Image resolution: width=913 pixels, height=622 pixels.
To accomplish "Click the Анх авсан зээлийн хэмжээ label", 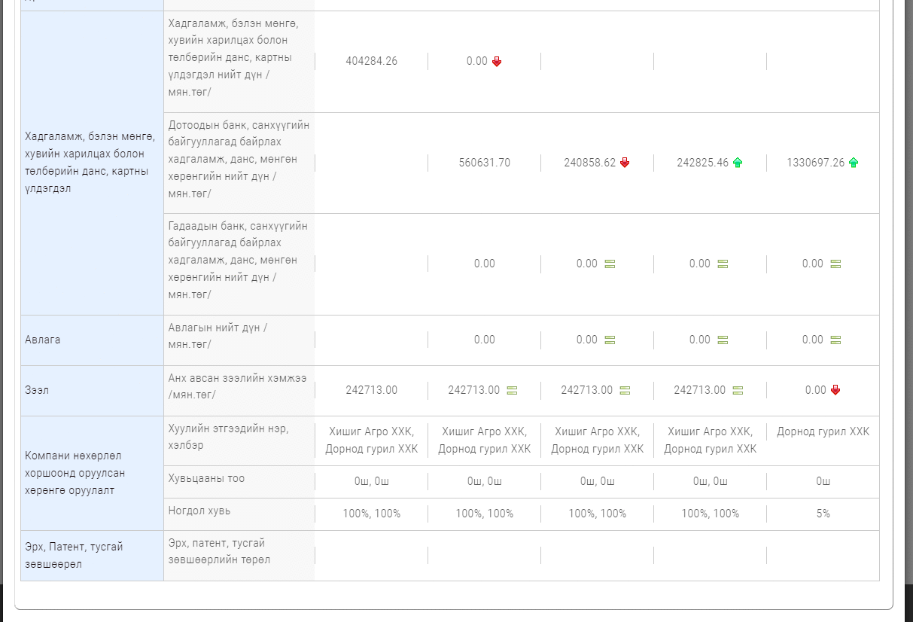I will [238, 386].
